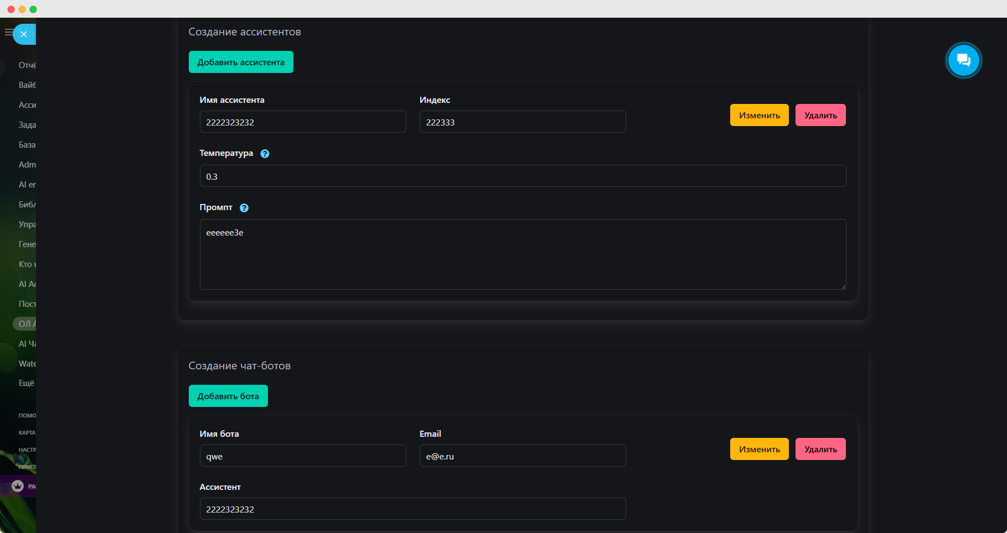This screenshot has width=1007, height=533.
Task: Open the Пост… sidebar menu item
Action: [x=27, y=304]
